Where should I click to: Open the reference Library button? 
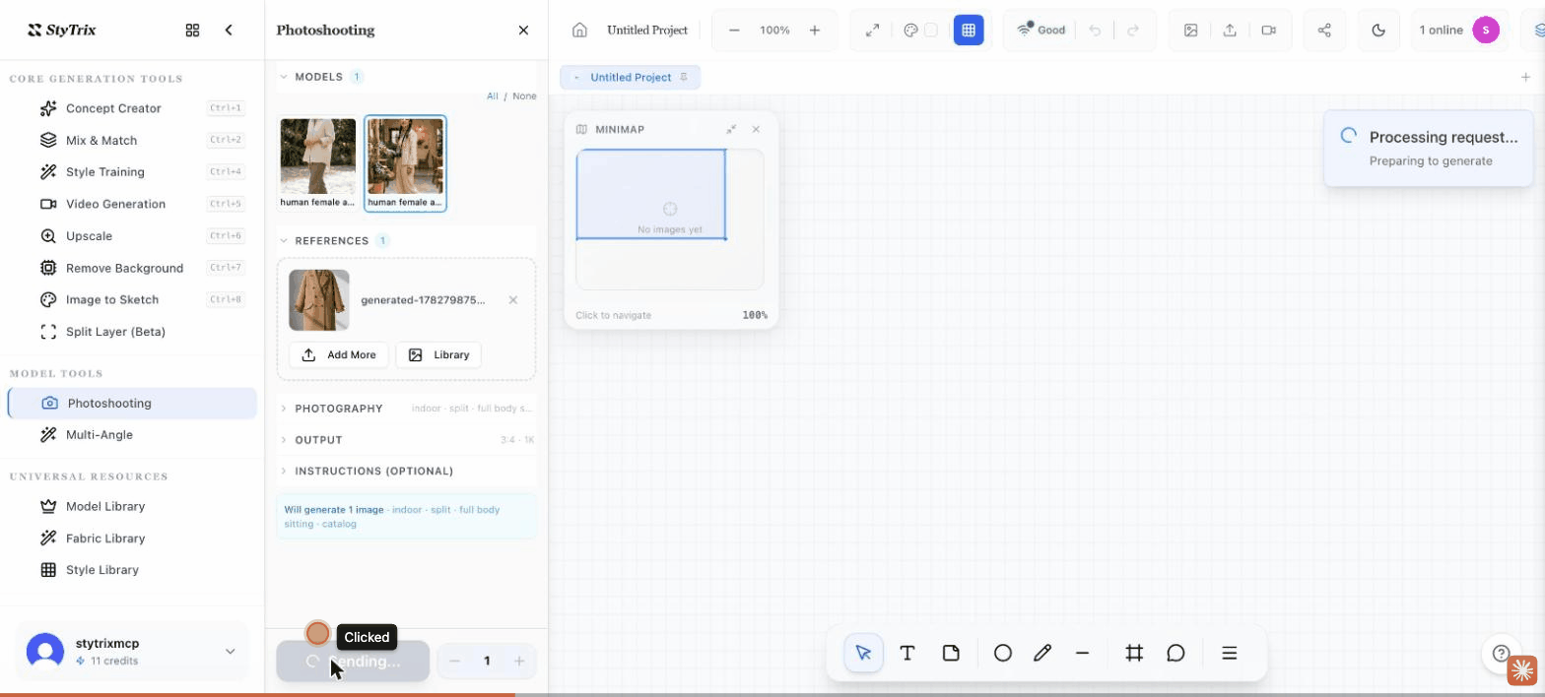click(438, 354)
